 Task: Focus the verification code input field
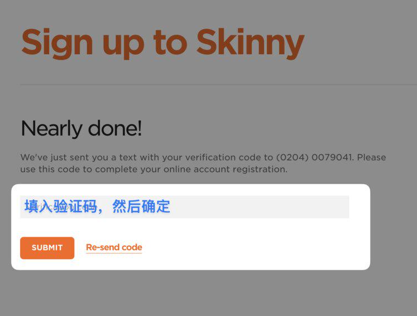pos(185,207)
